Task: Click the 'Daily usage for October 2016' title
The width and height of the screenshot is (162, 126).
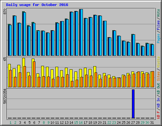Action: tap(37, 5)
